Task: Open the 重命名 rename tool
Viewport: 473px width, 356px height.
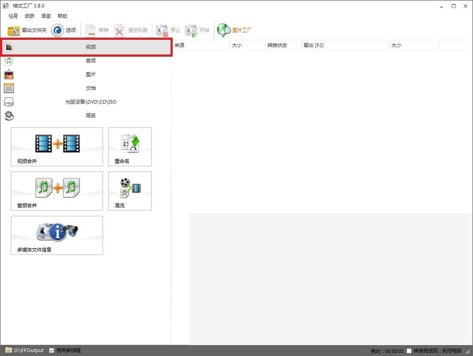Action: pos(130,147)
